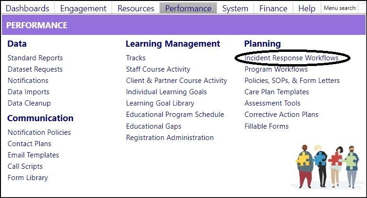View Staff Course Activity
Screen dimensions: 367x198
point(158,69)
